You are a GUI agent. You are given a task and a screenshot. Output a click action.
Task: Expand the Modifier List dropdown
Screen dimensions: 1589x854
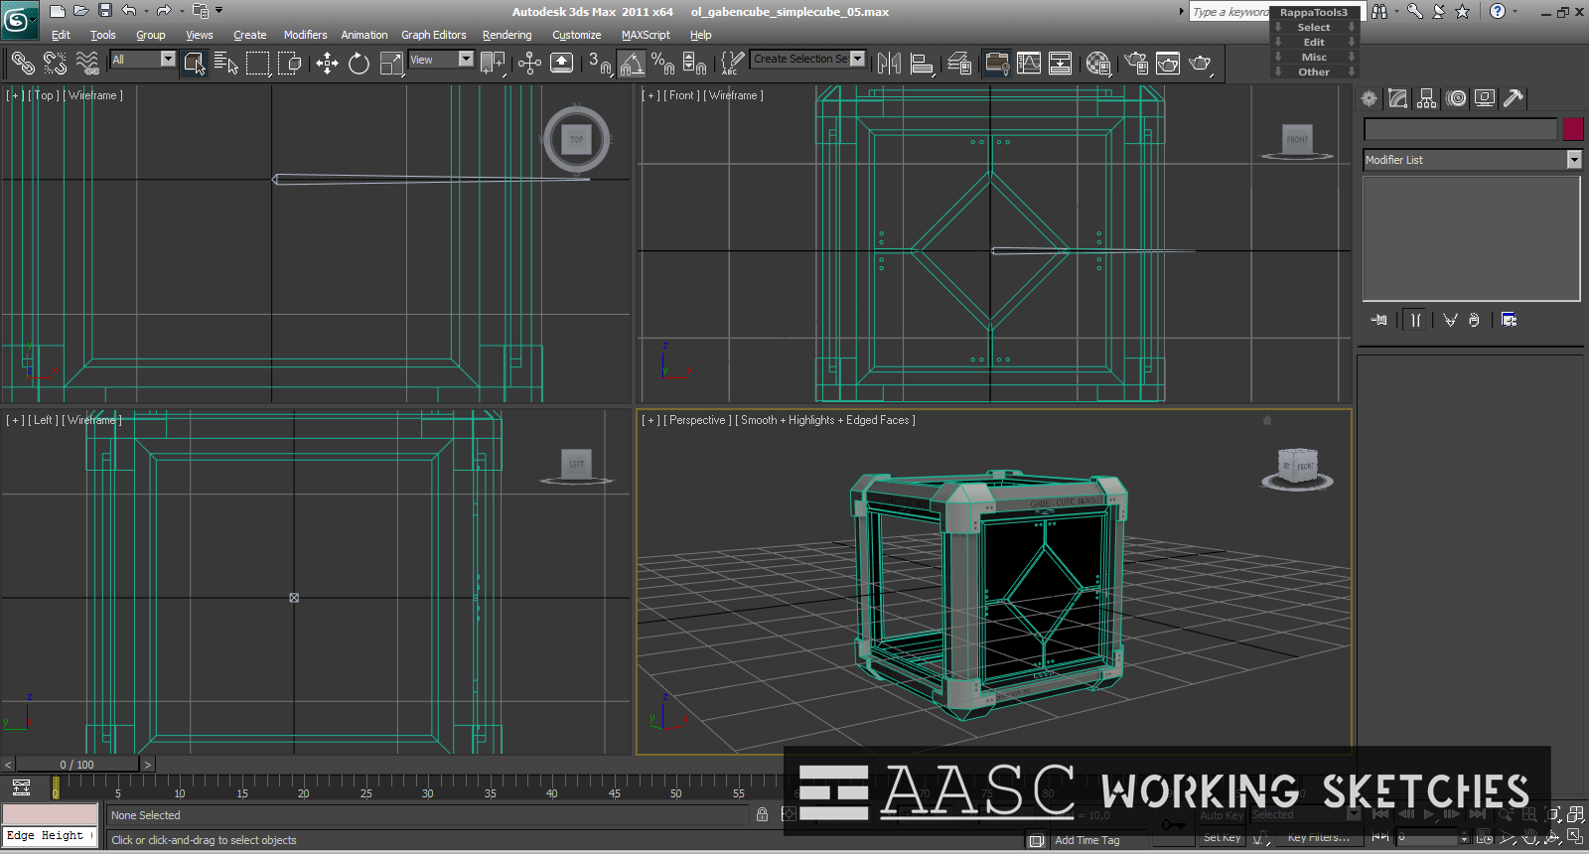pyautogui.click(x=1574, y=160)
